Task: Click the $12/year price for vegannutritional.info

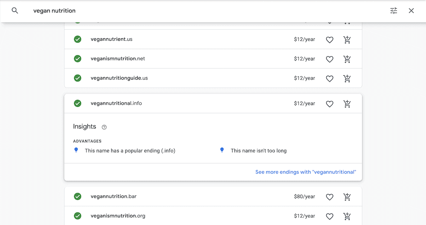Action: click(x=304, y=103)
